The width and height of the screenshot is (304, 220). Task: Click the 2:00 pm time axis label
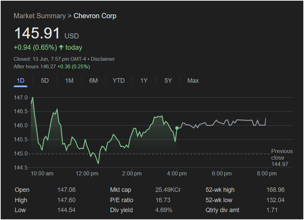(x=132, y=173)
